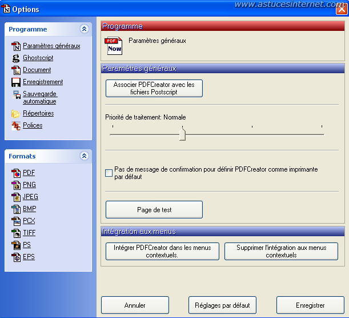Screen dimensions: 349x318
Task: Click Intégrer PDFCreator dans les menus contextuels
Action: [162, 252]
